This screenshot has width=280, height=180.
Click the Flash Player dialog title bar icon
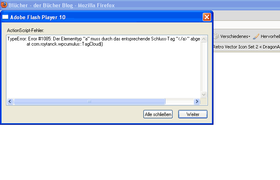(x=5, y=17)
